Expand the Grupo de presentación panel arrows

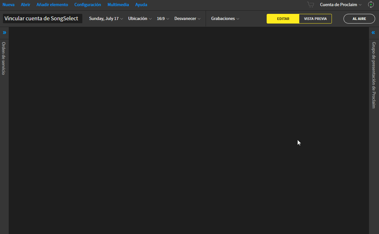point(373,33)
